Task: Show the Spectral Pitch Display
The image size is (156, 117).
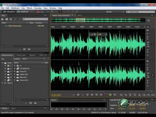Action: click(x=42, y=12)
